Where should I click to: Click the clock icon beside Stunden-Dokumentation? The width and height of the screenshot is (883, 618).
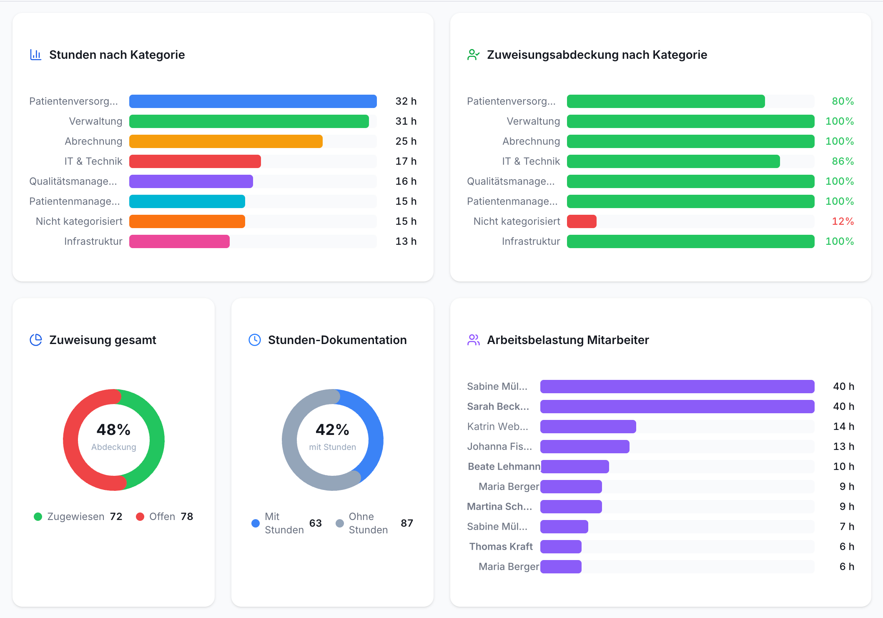255,340
